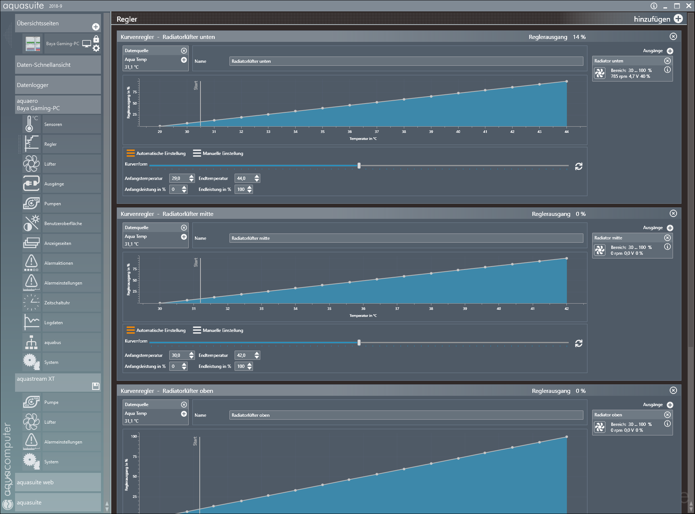Add data source for Radiatorlüfter mitte

[184, 237]
